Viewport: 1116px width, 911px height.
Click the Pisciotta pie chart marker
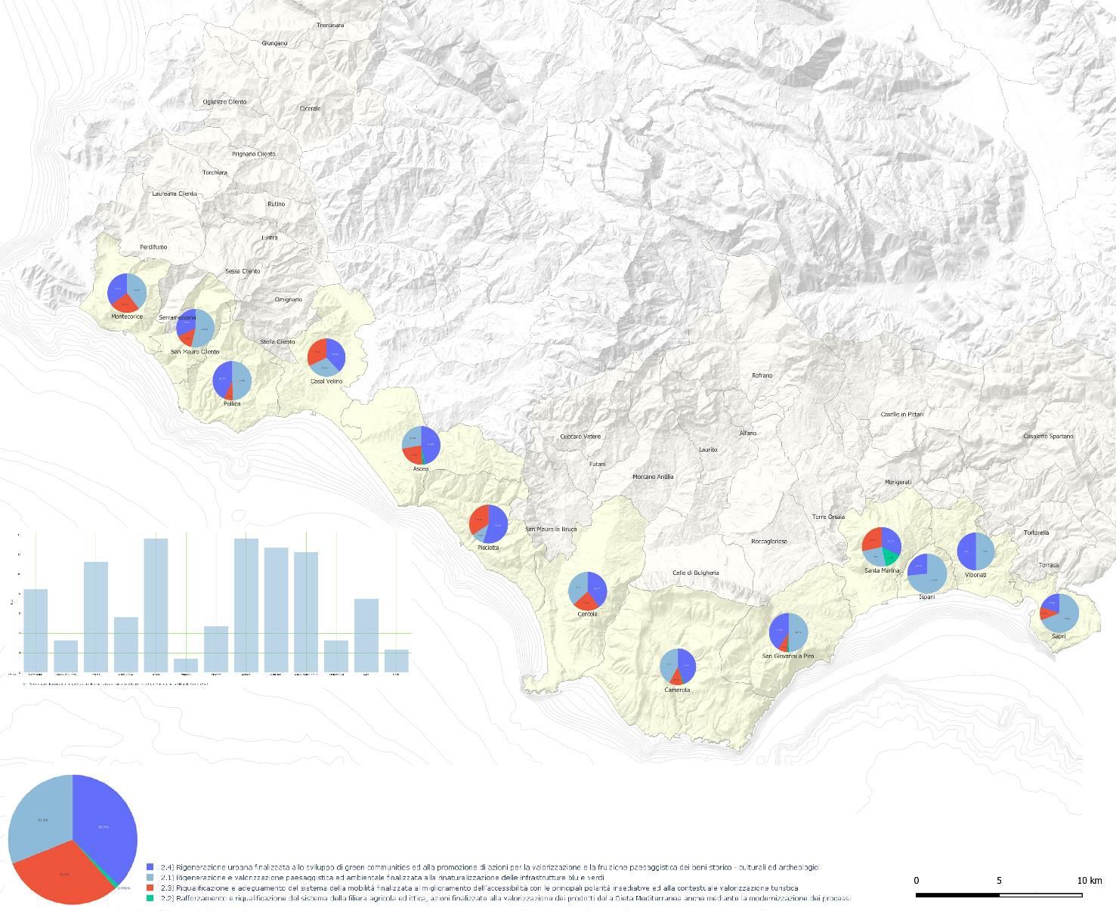point(488,523)
